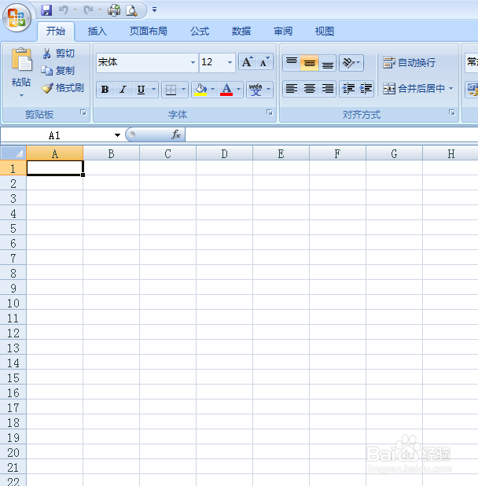Click the wén phonetic guide icon
This screenshot has height=486, width=478.
pyautogui.click(x=256, y=90)
